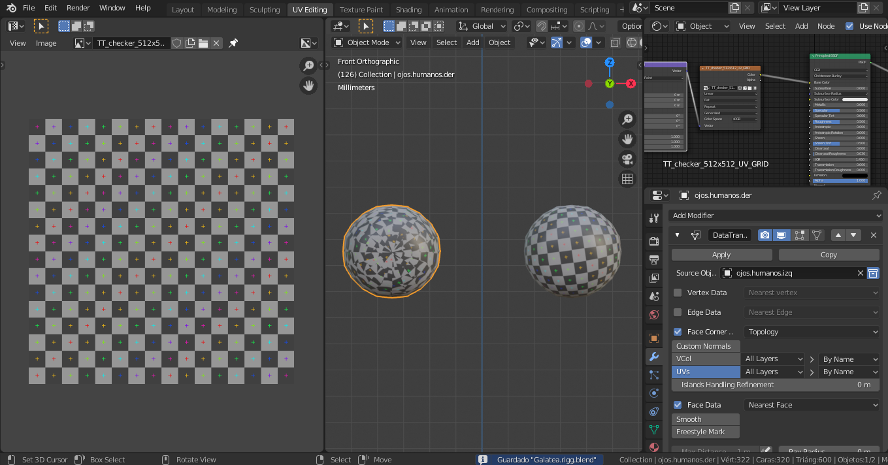The width and height of the screenshot is (888, 465).
Task: Open the Render menu
Action: click(x=78, y=8)
